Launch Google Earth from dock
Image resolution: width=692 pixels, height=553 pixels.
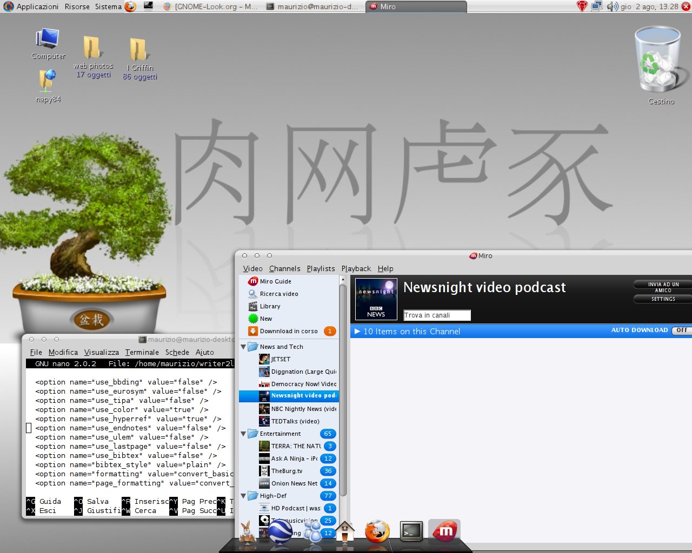tap(281, 531)
